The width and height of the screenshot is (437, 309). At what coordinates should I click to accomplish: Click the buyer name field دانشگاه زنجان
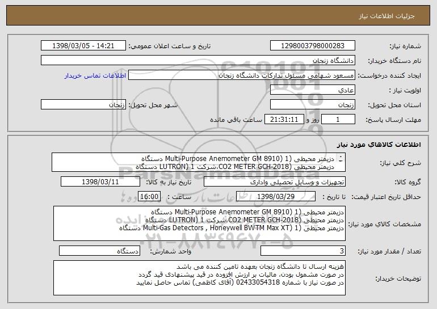[x=198, y=61]
